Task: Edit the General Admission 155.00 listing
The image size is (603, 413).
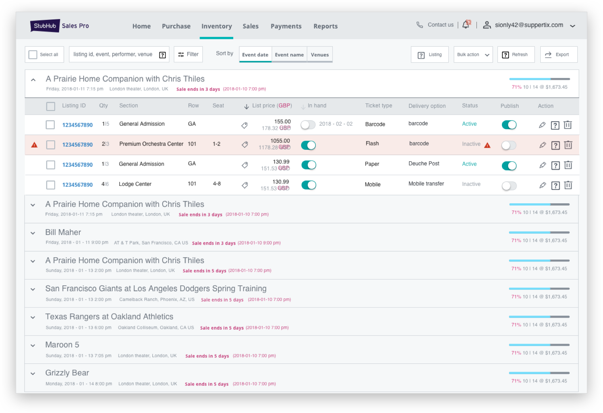Action: tap(542, 125)
